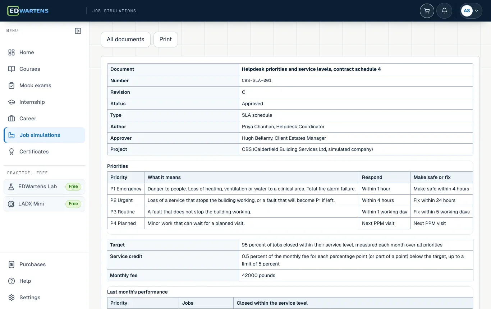Click the EDWartens Lab flask icon
This screenshot has width=491, height=309.
click(x=11, y=186)
